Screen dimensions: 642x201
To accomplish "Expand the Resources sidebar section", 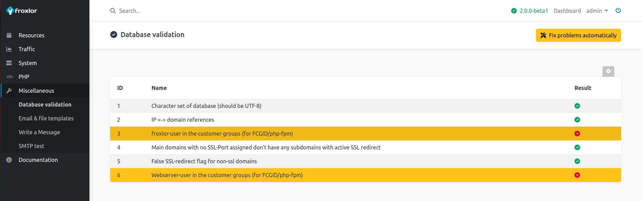I will point(32,35).
